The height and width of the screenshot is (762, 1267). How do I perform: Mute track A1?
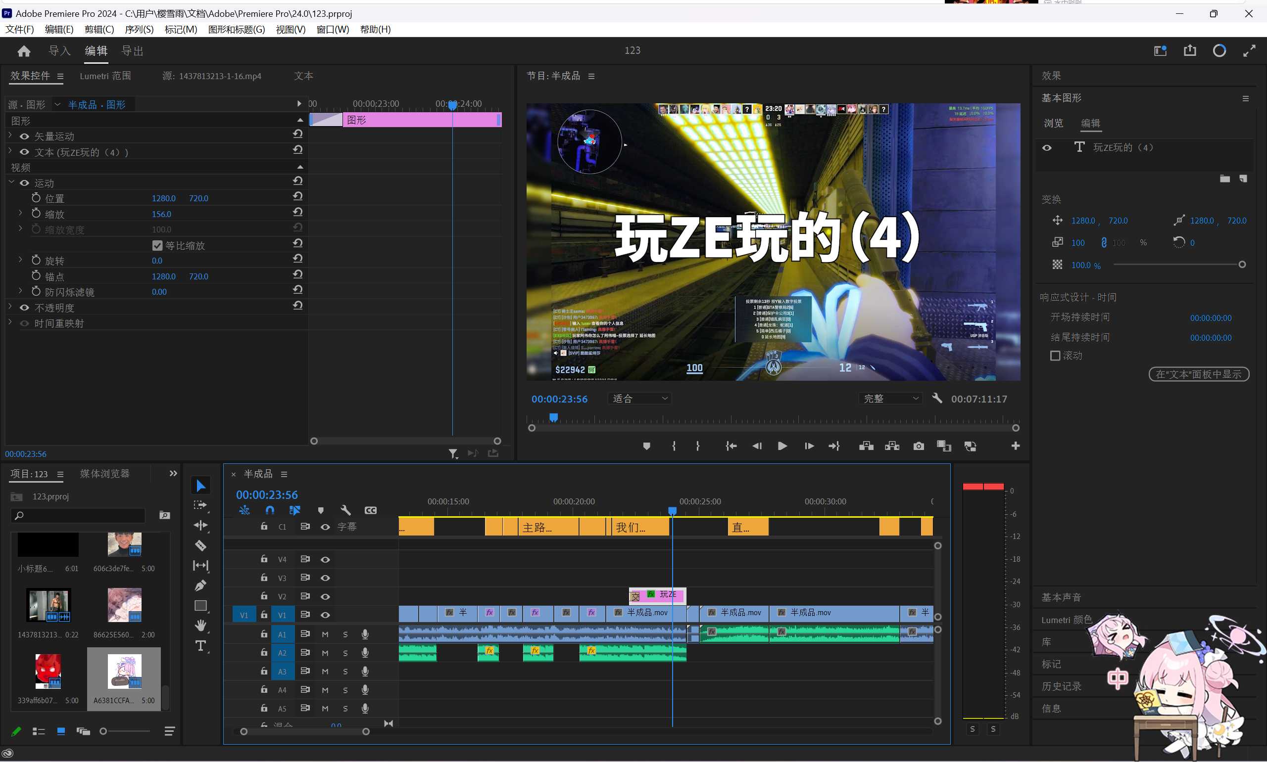(x=325, y=634)
